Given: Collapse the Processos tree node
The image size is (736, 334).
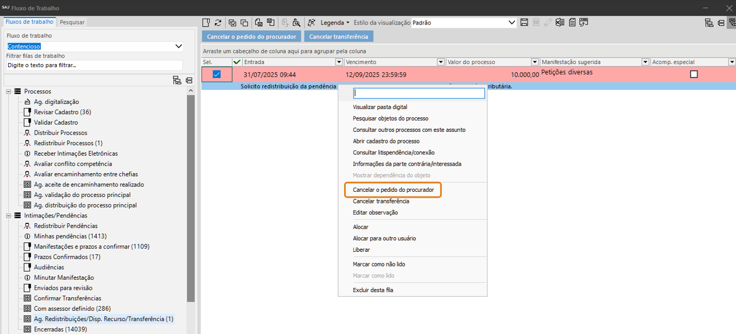Looking at the screenshot, I should pyautogui.click(x=9, y=92).
